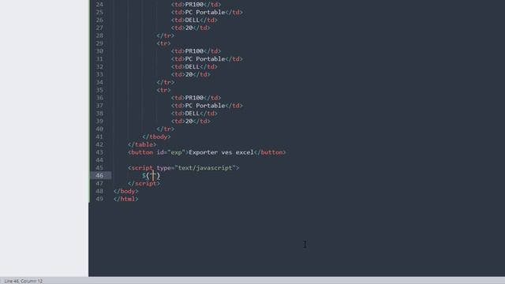Click the $() jQuery call on line 46
Screen dimensions: 505x284
(x=151, y=176)
